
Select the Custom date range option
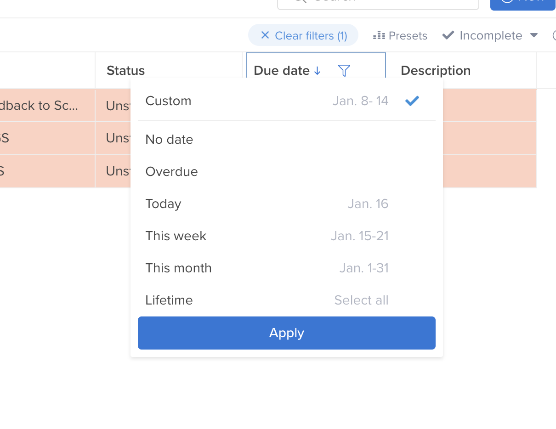click(x=287, y=101)
